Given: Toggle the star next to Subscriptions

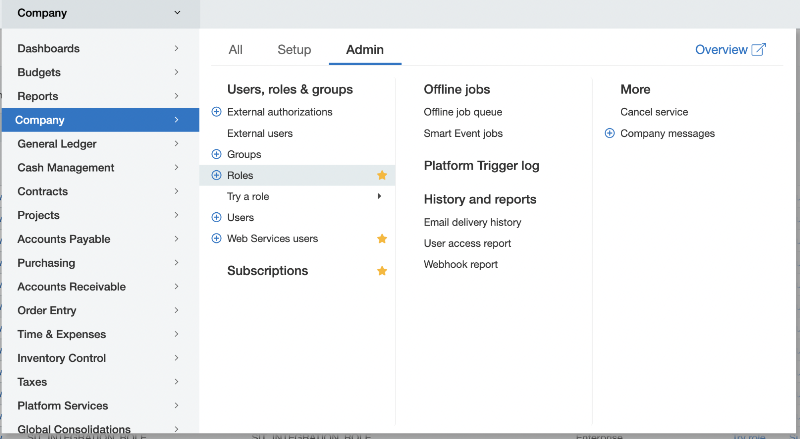Looking at the screenshot, I should pyautogui.click(x=382, y=271).
